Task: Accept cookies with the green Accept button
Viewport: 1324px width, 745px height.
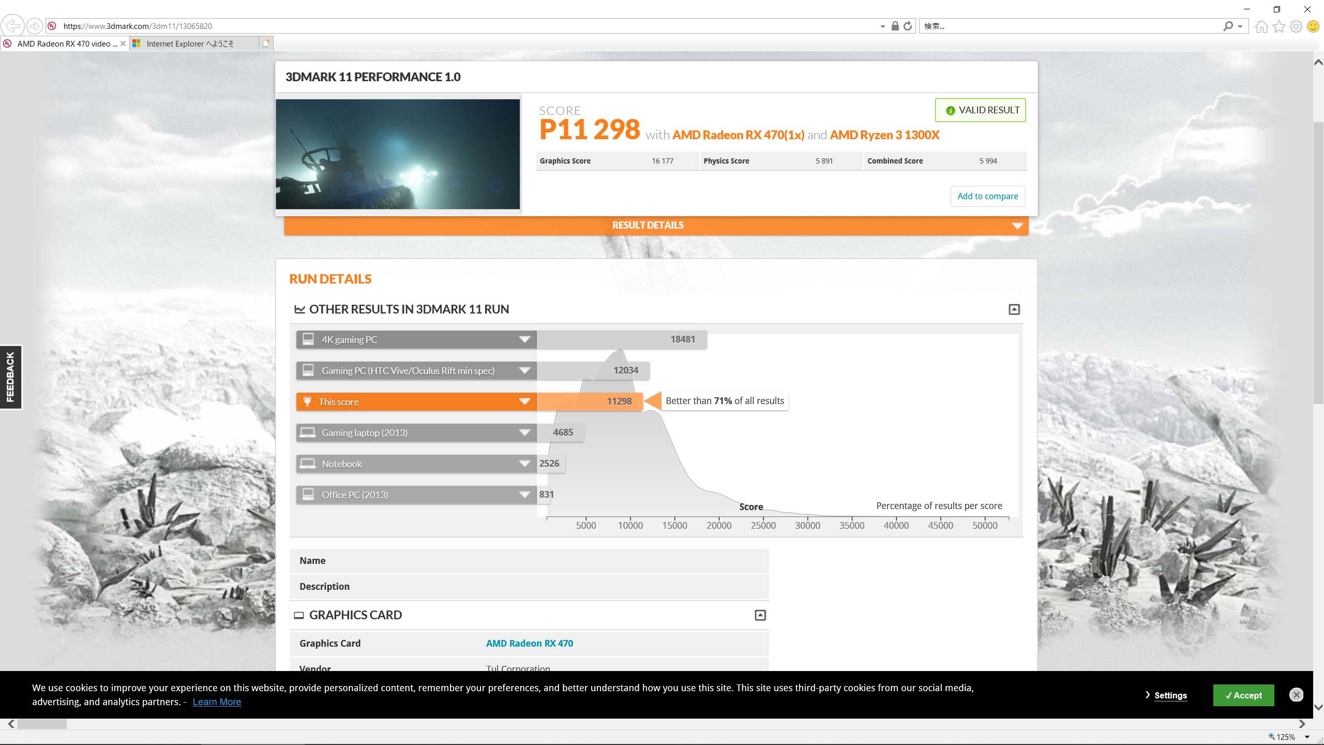Action: tap(1243, 695)
